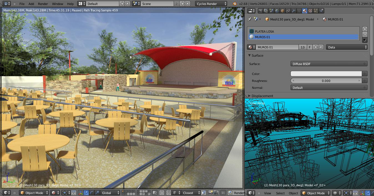374x196 pixels.
Task: Toggle the 3D manipulator widget in left viewport
Action: (x=80, y=193)
